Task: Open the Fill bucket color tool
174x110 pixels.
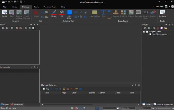Action: point(62,14)
